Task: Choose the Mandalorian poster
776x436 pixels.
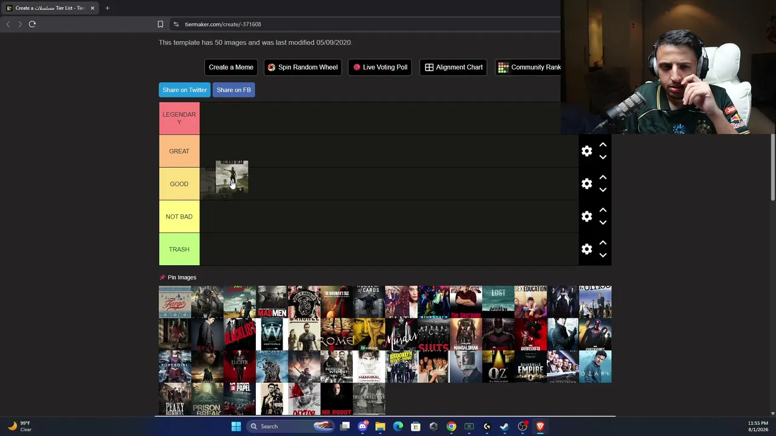Action: click(x=466, y=334)
